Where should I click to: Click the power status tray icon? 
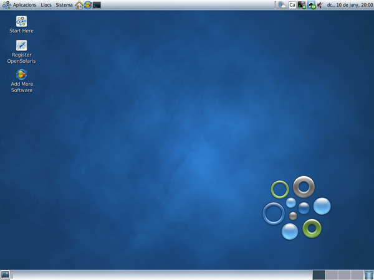coord(311,5)
